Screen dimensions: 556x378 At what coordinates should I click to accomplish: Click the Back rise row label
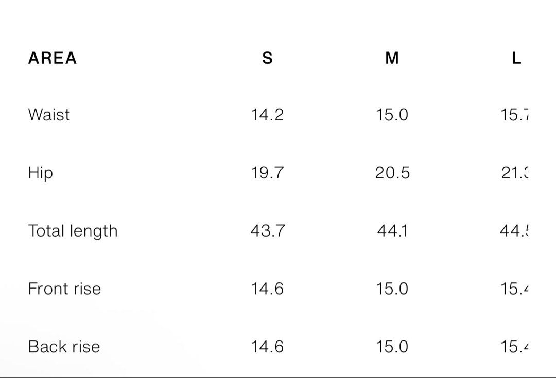pos(64,347)
